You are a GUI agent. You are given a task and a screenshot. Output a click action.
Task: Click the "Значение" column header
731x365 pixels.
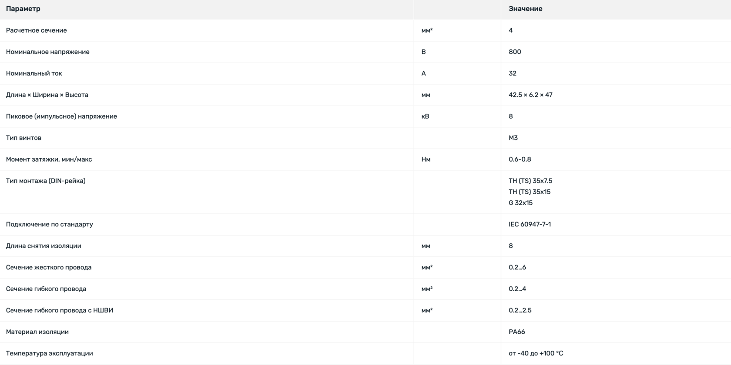tap(525, 9)
